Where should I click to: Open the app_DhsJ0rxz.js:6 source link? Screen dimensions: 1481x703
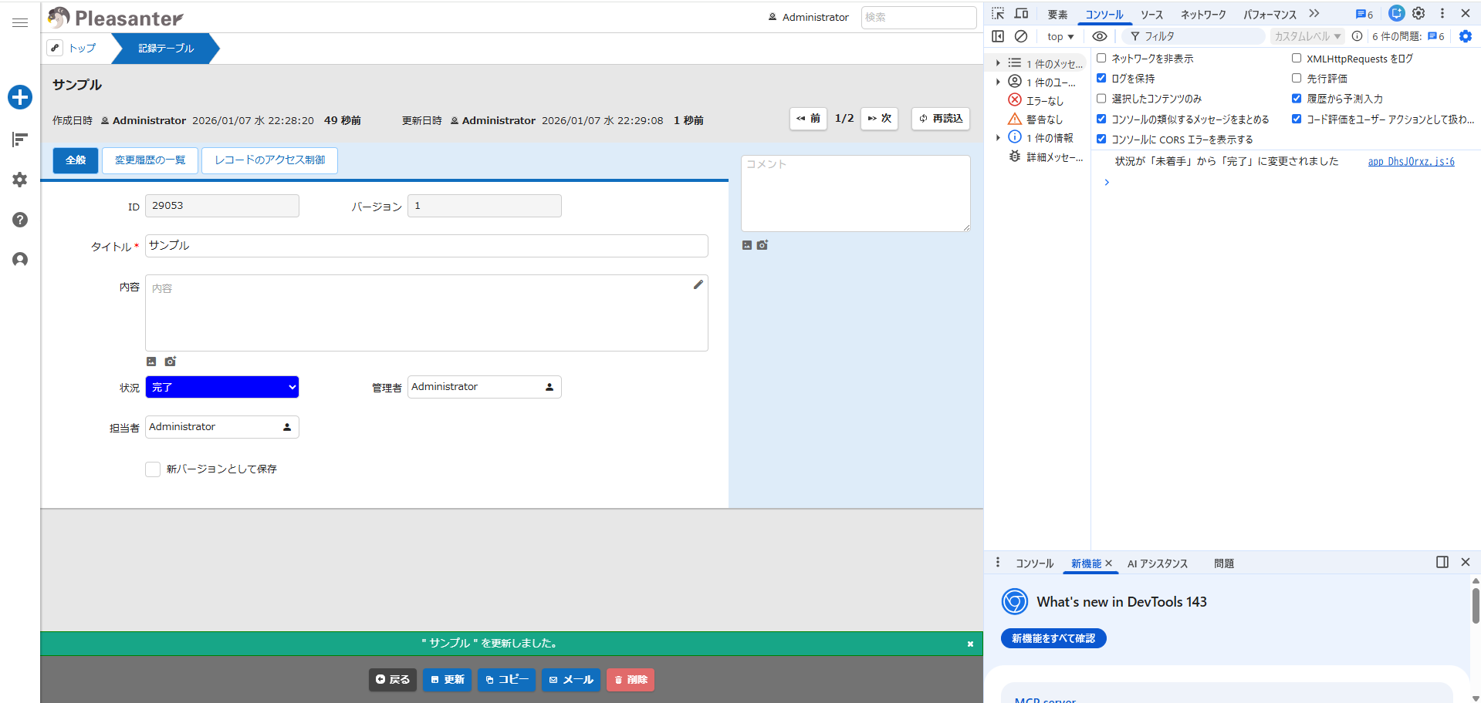tap(1411, 161)
